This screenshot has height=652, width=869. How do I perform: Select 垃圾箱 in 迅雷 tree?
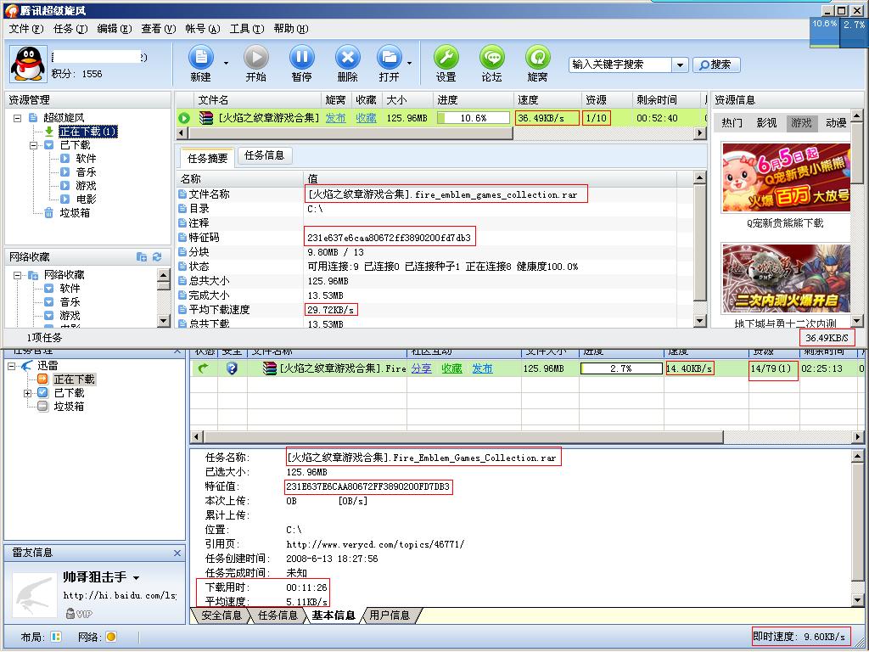click(69, 407)
